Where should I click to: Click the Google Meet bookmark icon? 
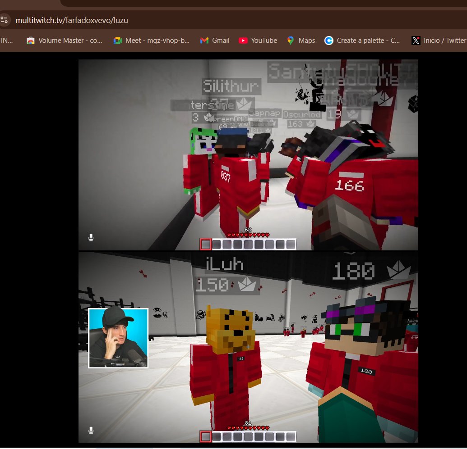pyautogui.click(x=118, y=41)
